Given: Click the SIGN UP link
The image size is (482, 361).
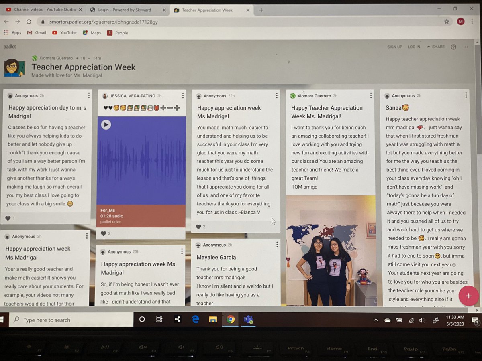Looking at the screenshot, I should tap(394, 47).
